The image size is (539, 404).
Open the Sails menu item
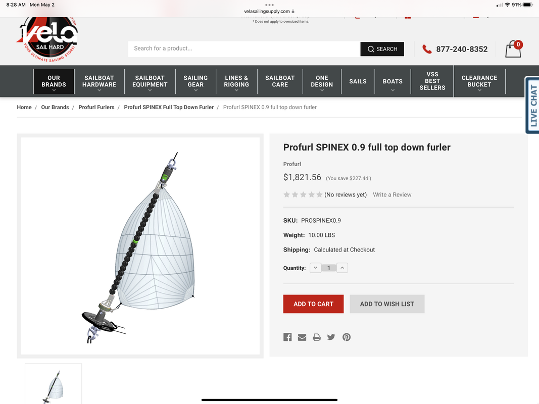click(358, 81)
